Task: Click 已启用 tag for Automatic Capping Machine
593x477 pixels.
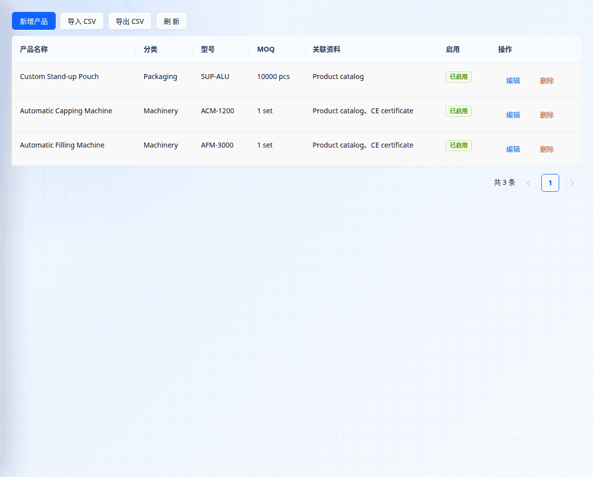Action: click(x=458, y=111)
